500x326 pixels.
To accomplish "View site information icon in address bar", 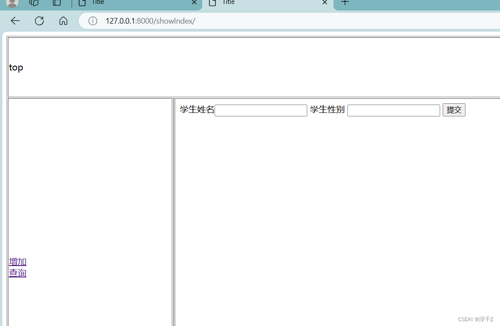I will 93,21.
